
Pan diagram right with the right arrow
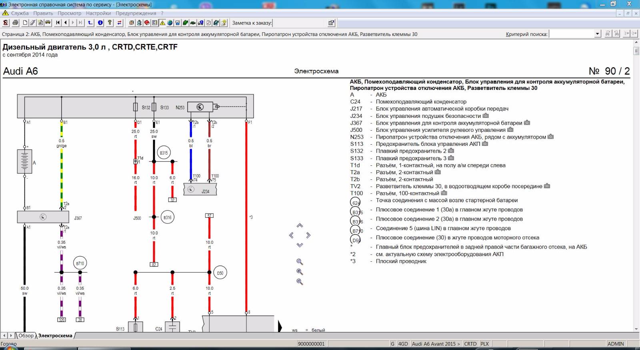pos(308,235)
